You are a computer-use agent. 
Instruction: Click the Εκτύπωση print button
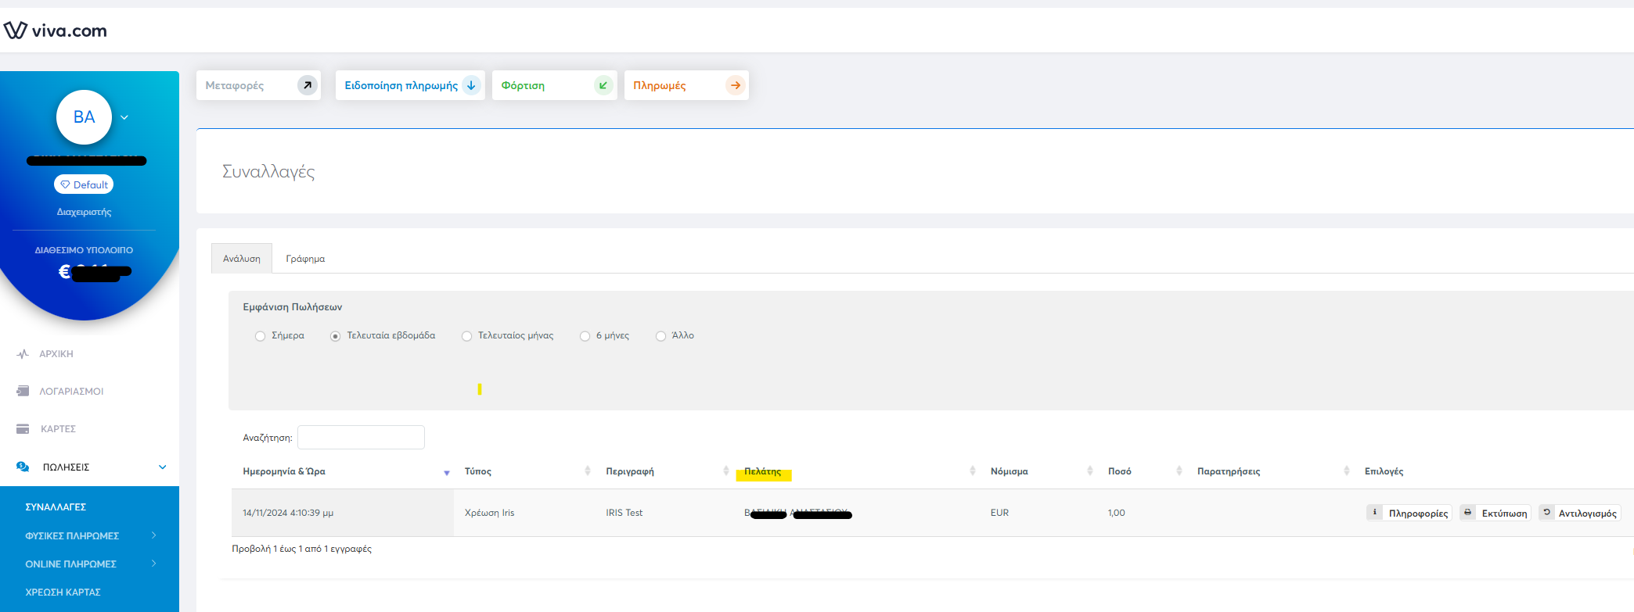[1495, 513]
